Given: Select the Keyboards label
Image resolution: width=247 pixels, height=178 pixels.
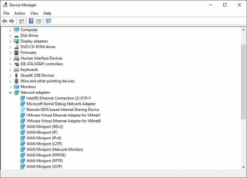Looking at the screenshot, I should coord(29,70).
